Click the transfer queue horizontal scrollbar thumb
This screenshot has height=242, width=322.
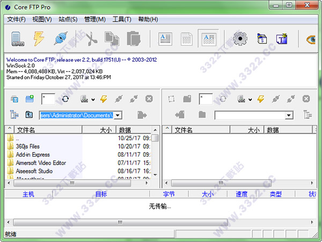(120, 222)
